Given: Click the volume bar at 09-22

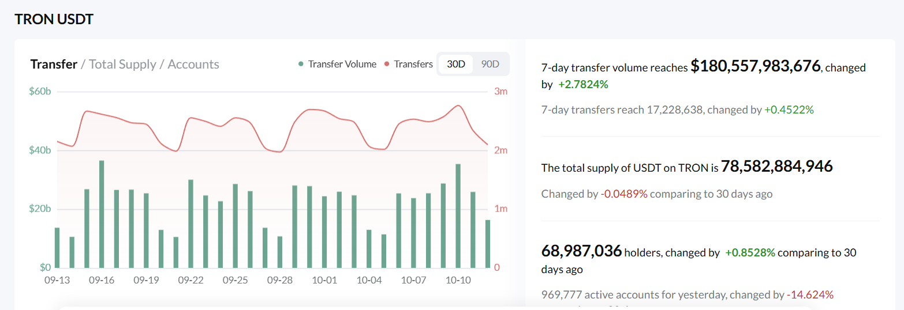Looking at the screenshot, I should [190, 224].
